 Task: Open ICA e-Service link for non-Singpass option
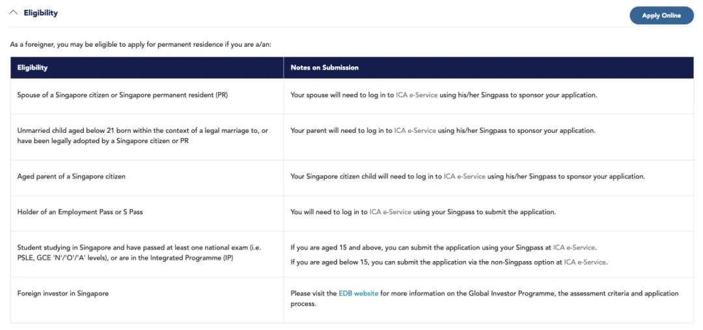pyautogui.click(x=585, y=262)
